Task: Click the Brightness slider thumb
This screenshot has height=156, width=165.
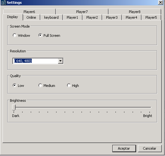Action: click(14, 108)
